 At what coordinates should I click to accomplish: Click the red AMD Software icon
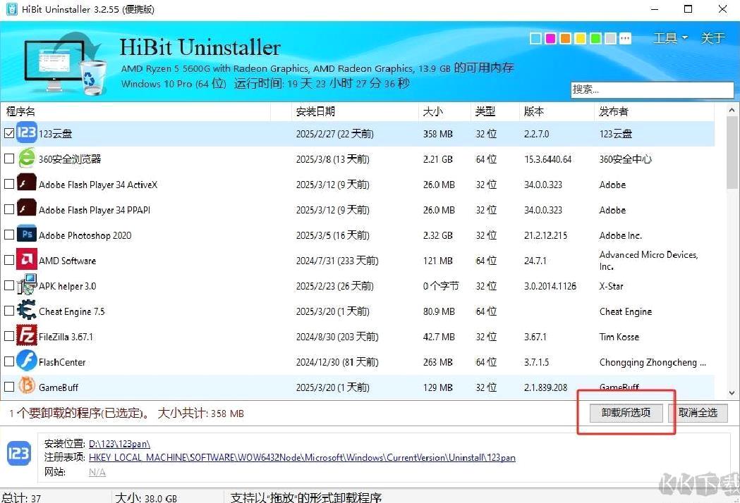pos(26,260)
